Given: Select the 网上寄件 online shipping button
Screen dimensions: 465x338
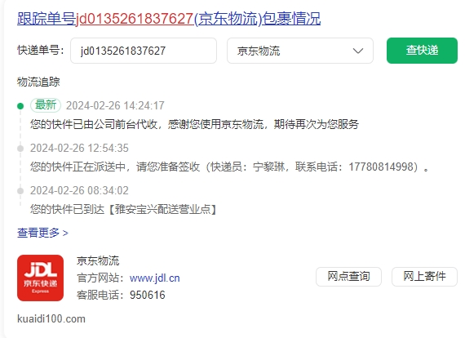Looking at the screenshot, I should (x=424, y=277).
